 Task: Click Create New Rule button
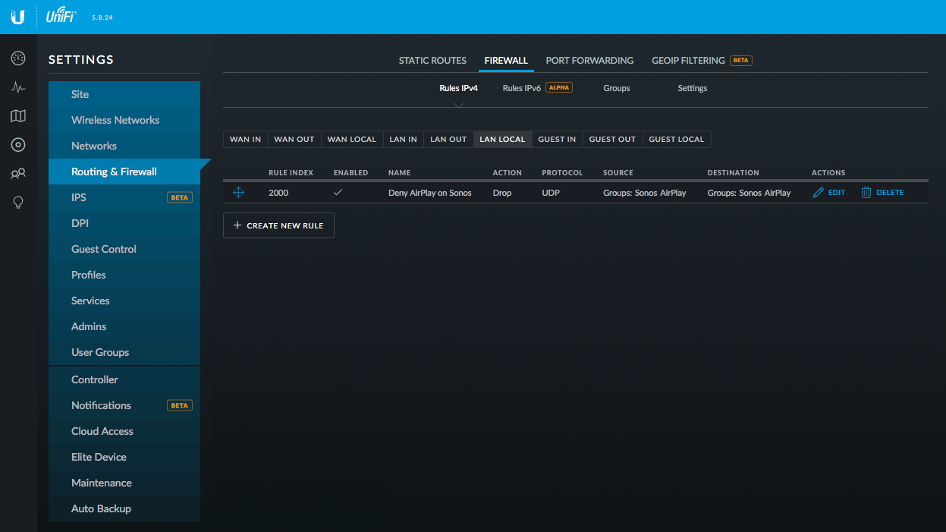pyautogui.click(x=278, y=225)
